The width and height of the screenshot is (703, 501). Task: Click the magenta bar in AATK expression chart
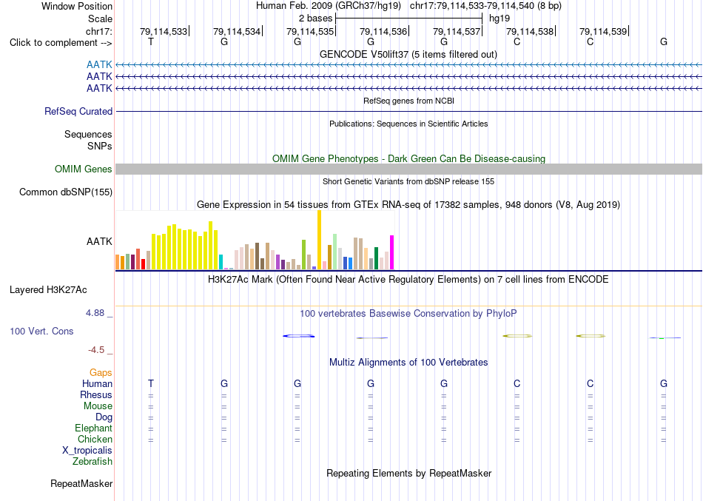392,252
